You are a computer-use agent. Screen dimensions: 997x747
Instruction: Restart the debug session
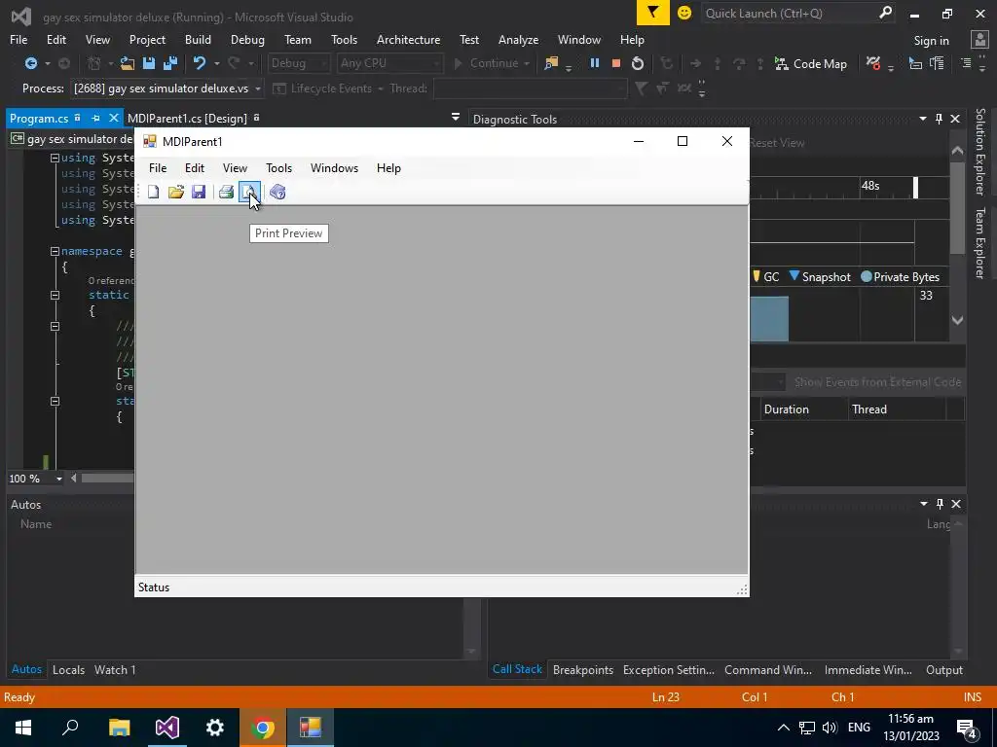pyautogui.click(x=637, y=63)
